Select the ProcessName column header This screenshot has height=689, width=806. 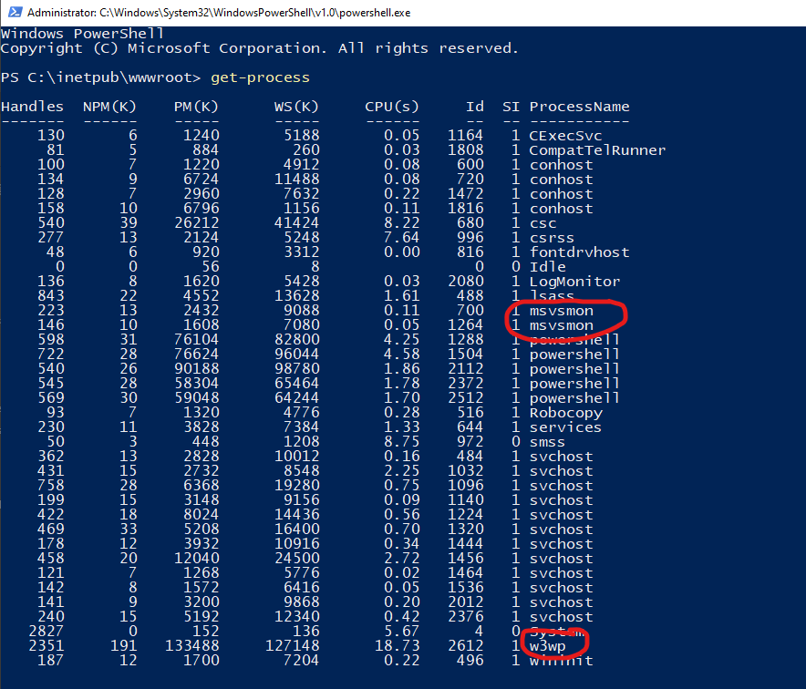tap(579, 107)
